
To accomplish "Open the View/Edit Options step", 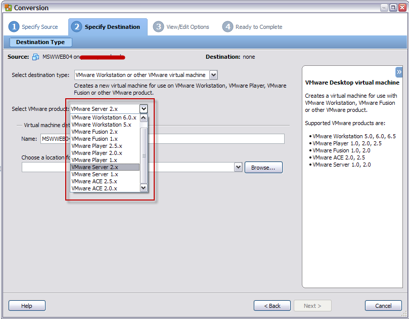I will coord(181,27).
